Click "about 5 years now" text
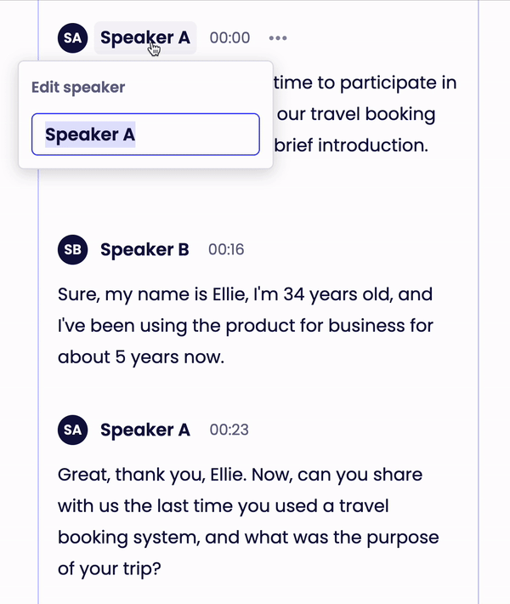The height and width of the screenshot is (604, 510). (x=140, y=356)
